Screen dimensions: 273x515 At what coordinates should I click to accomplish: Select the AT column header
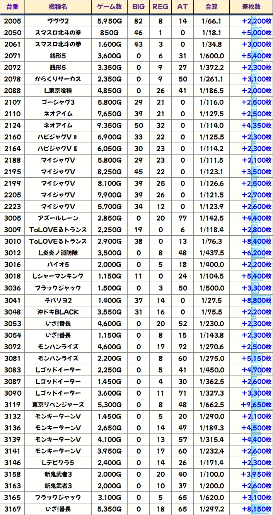[182, 7]
